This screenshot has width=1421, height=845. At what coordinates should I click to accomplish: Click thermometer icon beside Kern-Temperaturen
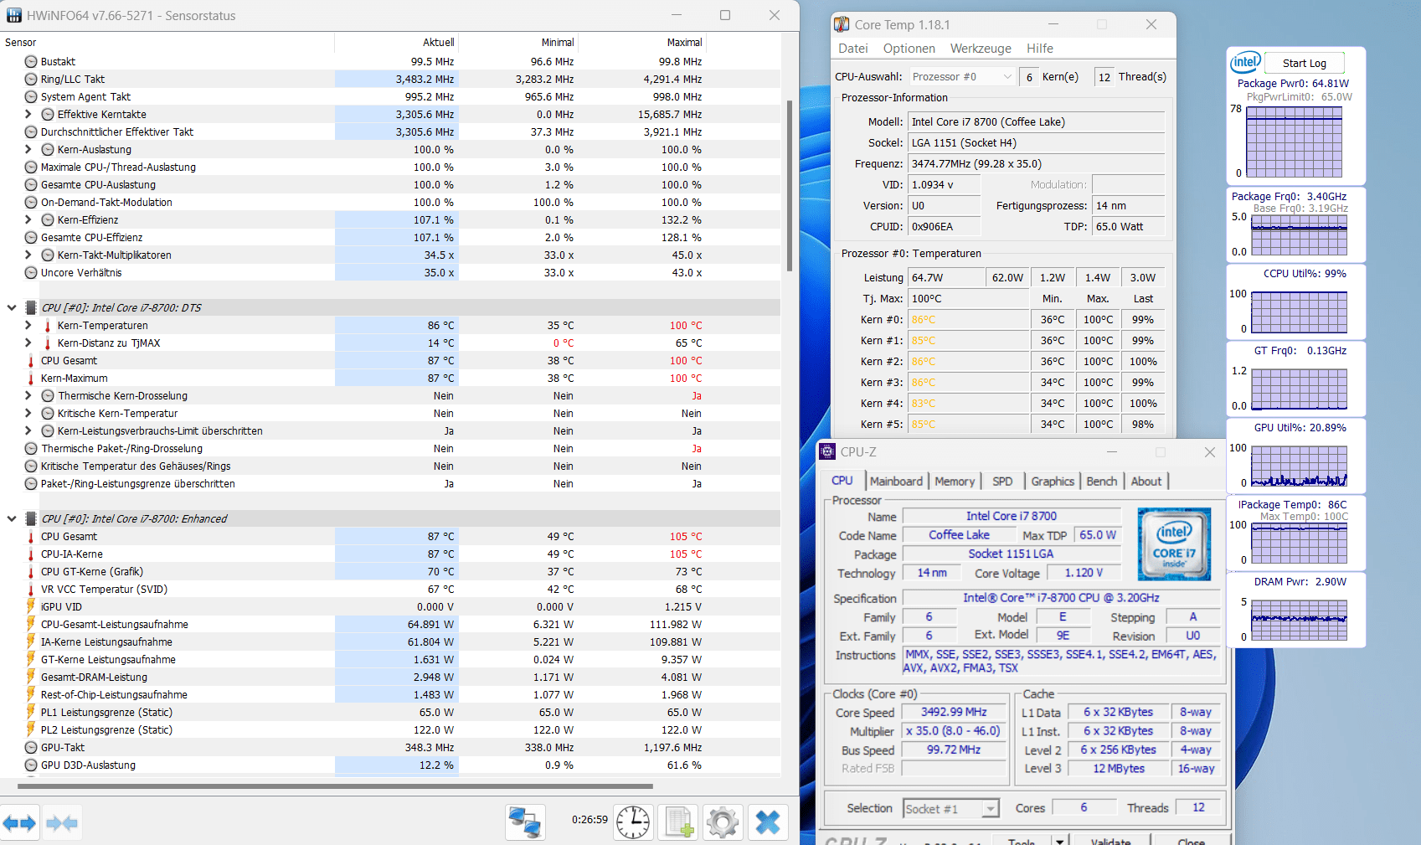47,326
